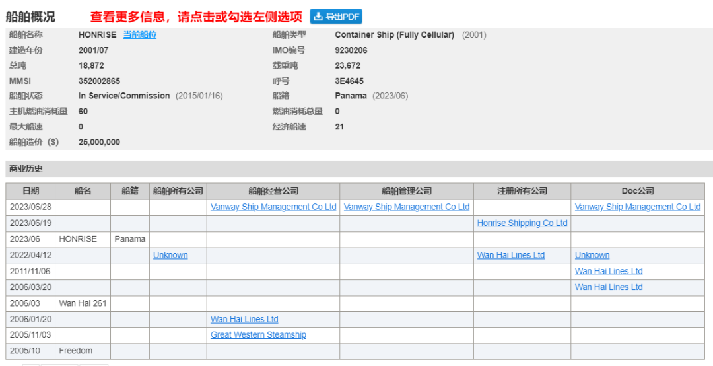The image size is (713, 366).
Task: Select the In Service/Commission status text
Action: click(124, 96)
